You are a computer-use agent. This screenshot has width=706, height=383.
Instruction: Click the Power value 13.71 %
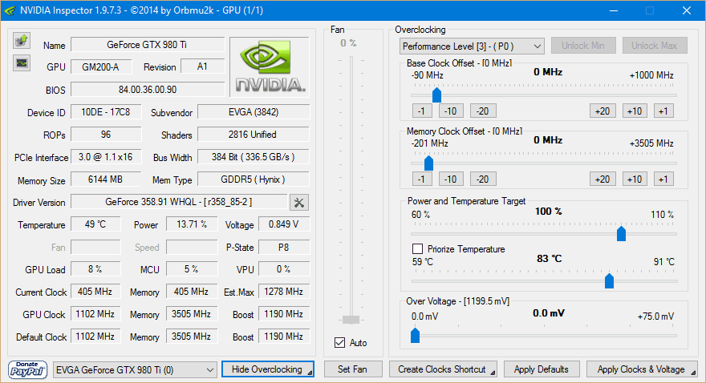click(x=192, y=224)
